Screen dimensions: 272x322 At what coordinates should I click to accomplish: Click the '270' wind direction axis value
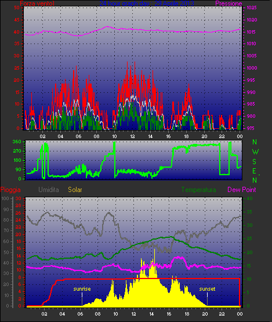click(17, 151)
